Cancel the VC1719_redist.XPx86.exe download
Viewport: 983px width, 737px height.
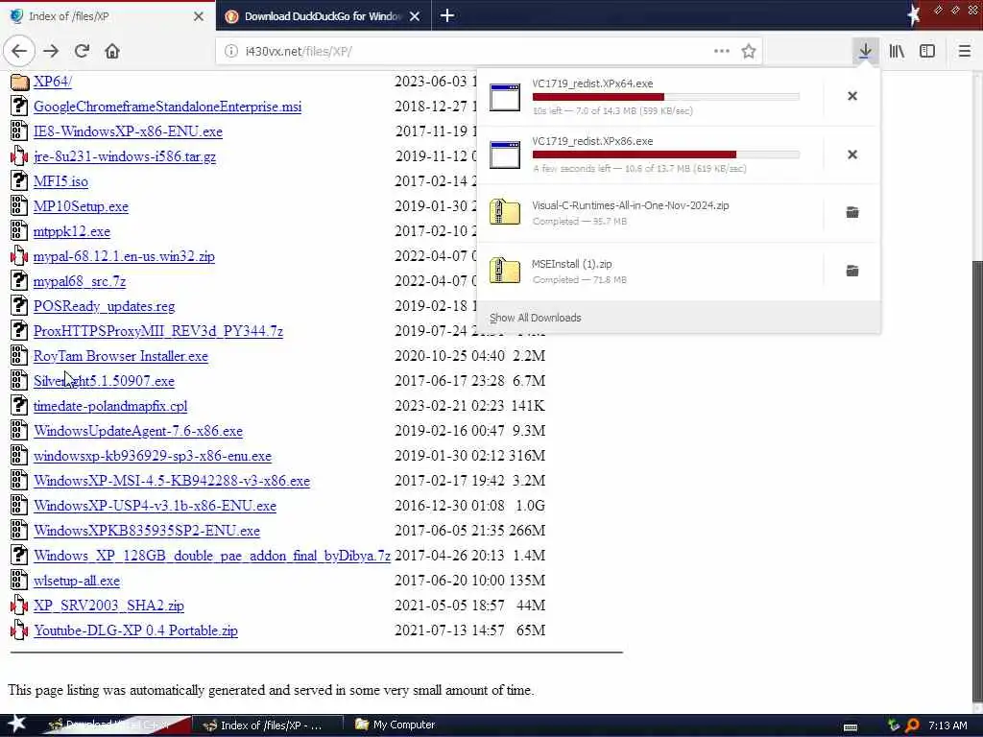(x=852, y=155)
